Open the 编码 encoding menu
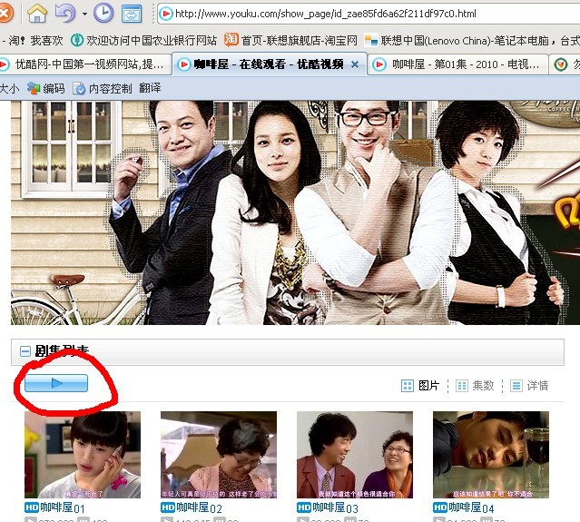The image size is (580, 522). click(x=54, y=88)
